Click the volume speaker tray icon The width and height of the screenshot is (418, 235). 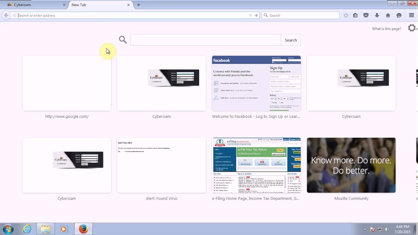coord(387,229)
